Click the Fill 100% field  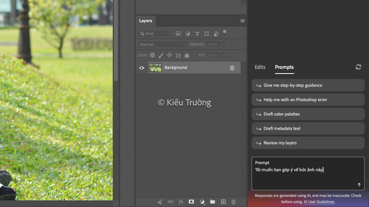pyautogui.click(x=213, y=55)
